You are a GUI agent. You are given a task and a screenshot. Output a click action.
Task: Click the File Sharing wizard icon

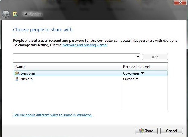15,14
